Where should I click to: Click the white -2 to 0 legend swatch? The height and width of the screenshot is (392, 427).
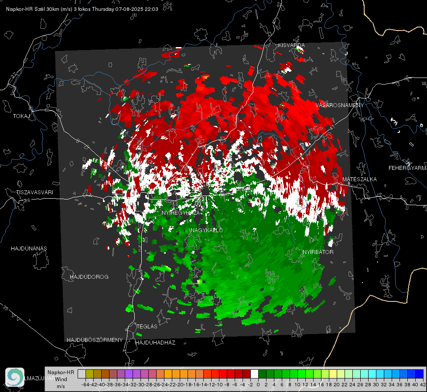[x=254, y=374]
